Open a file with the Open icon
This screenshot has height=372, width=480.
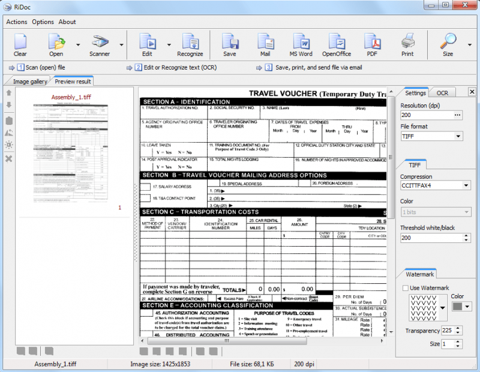pyautogui.click(x=56, y=45)
